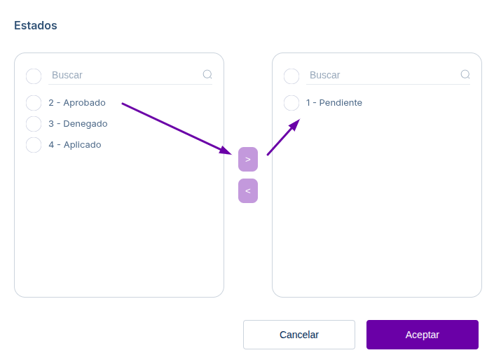Select the "4 - Aplicado" text label
494x362 pixels.
(75, 145)
